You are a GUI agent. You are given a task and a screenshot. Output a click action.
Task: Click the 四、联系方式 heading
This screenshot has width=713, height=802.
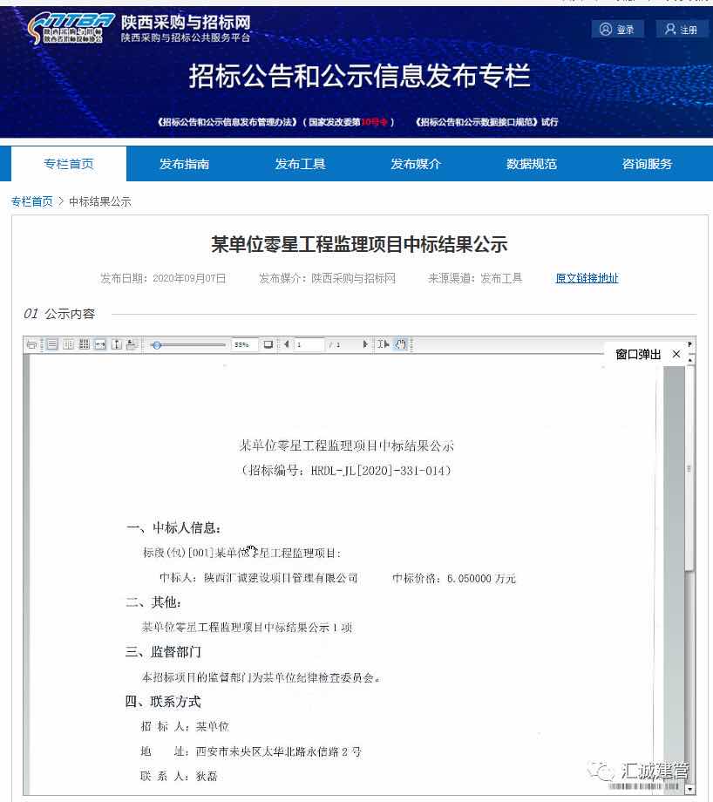pyautogui.click(x=164, y=701)
